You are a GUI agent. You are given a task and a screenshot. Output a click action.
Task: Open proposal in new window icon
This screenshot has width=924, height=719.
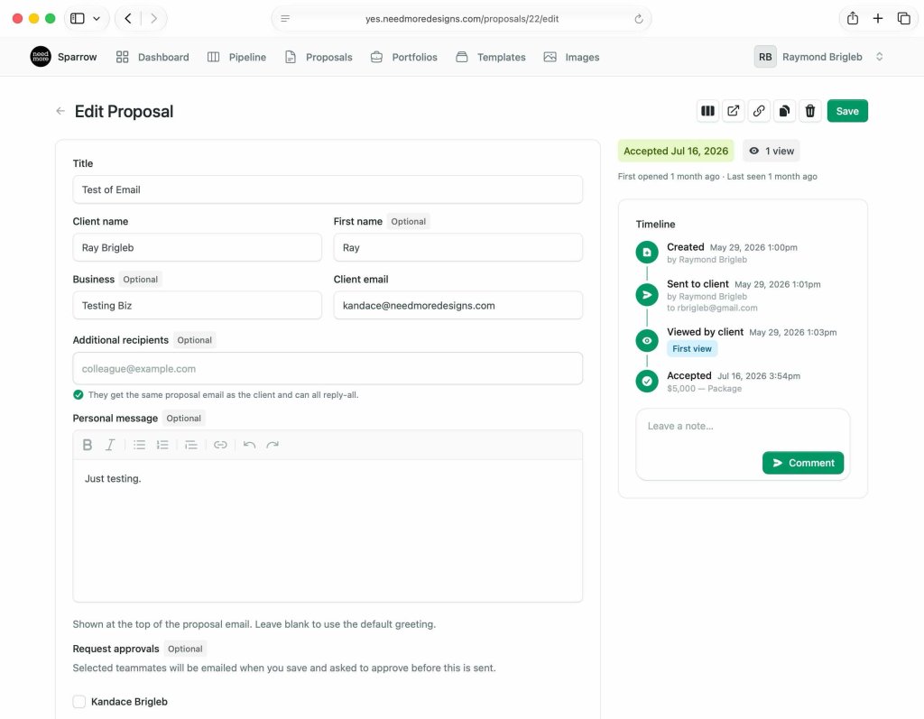point(733,111)
